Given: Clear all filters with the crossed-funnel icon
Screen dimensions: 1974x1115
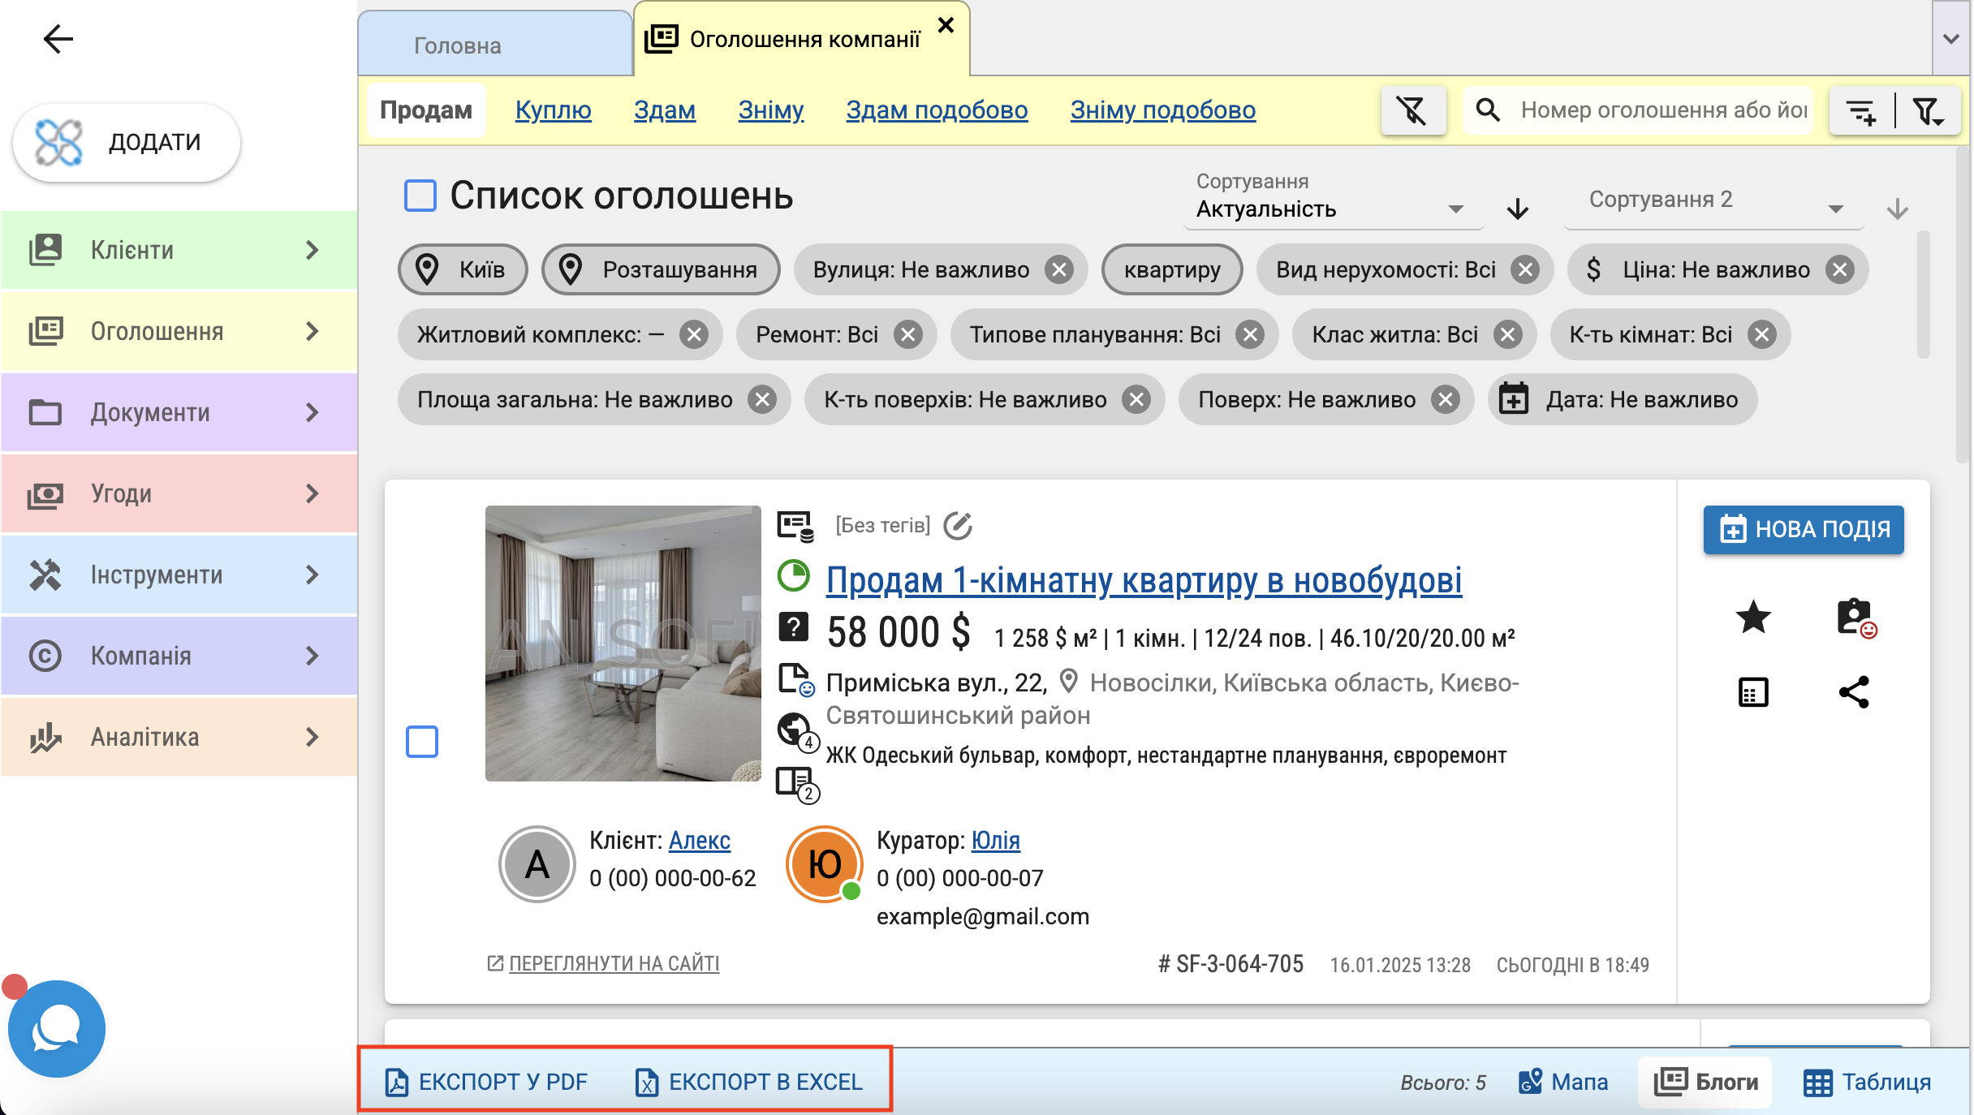Looking at the screenshot, I should (1412, 110).
